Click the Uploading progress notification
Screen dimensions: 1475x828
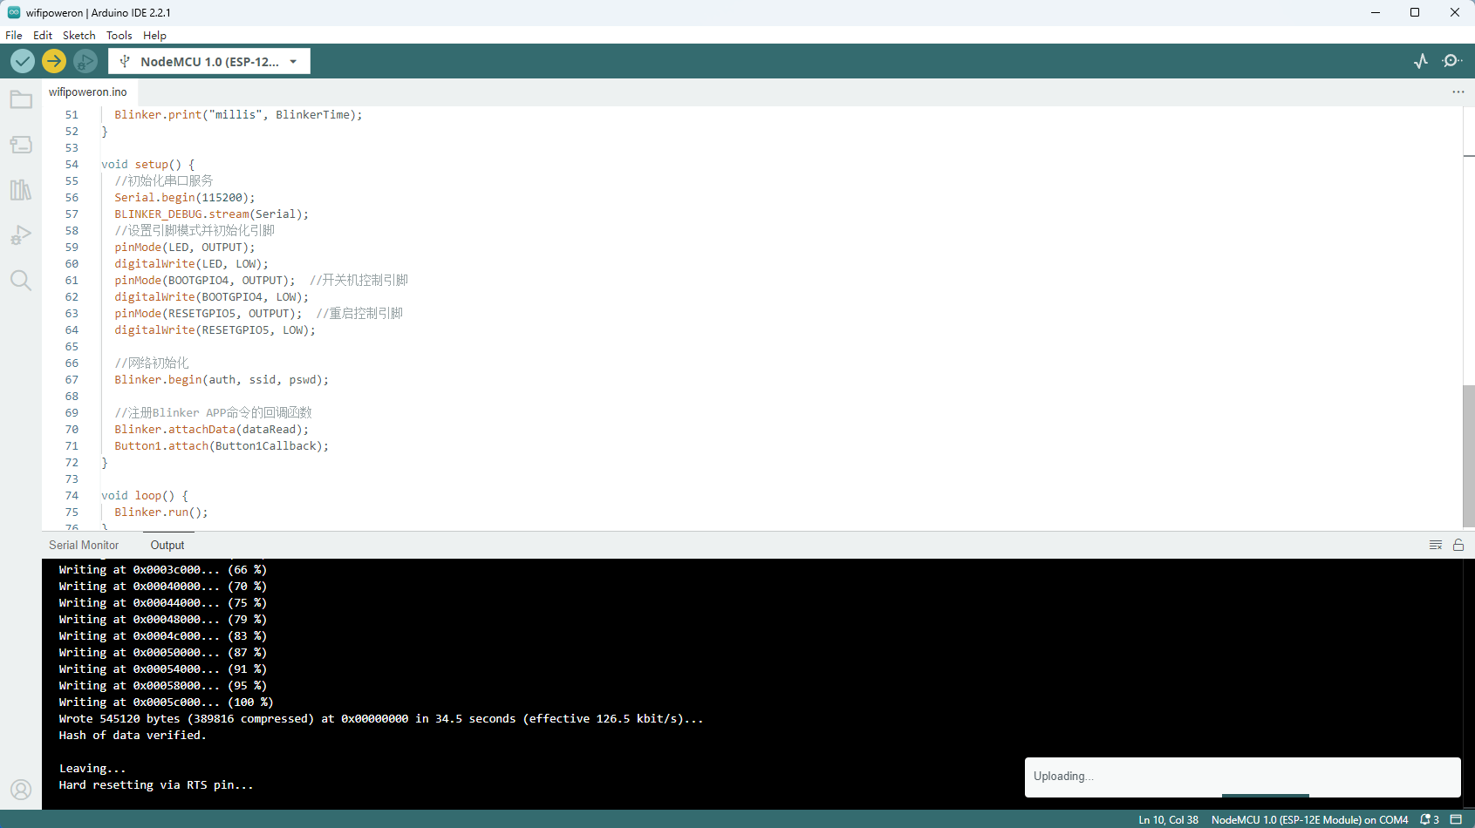(1242, 777)
